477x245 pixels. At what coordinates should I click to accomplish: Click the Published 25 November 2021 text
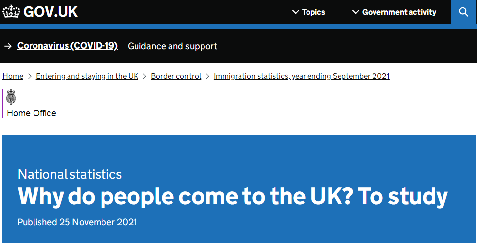click(77, 222)
